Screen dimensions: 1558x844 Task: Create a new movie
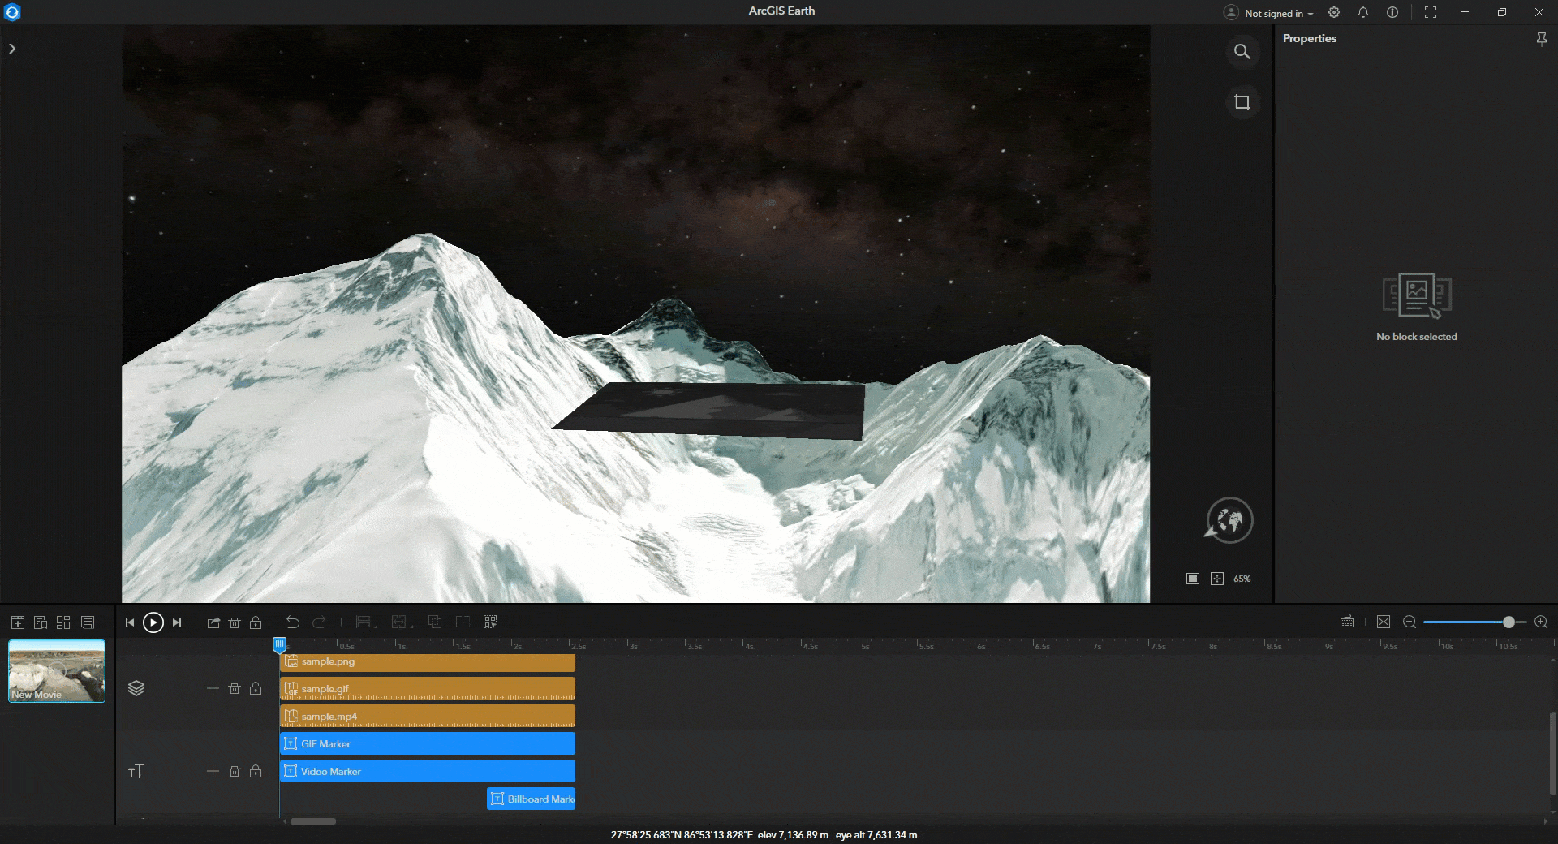pos(17,622)
